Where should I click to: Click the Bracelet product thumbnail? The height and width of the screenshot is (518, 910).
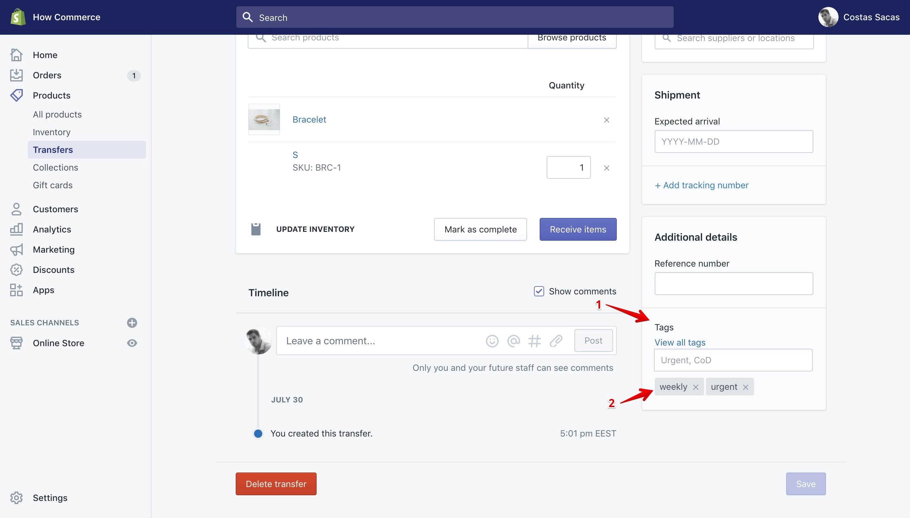point(264,119)
